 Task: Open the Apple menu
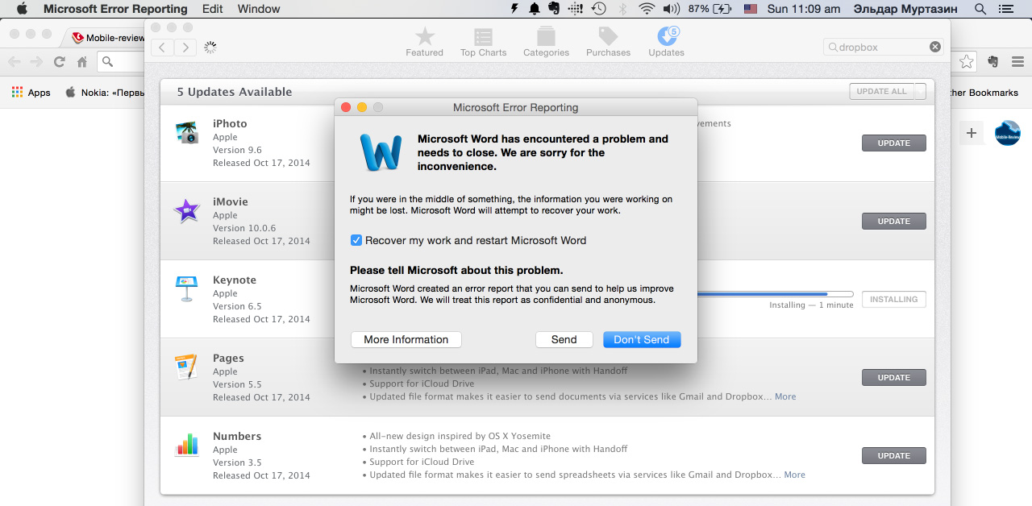[x=21, y=9]
